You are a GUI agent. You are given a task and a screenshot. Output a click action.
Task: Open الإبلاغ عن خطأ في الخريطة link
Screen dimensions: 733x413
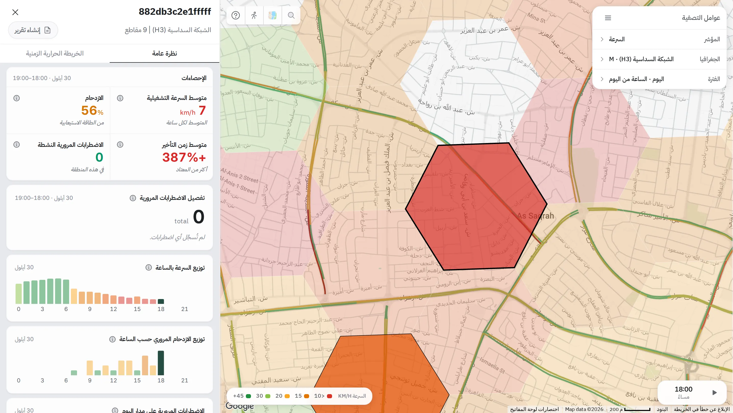tap(702, 409)
